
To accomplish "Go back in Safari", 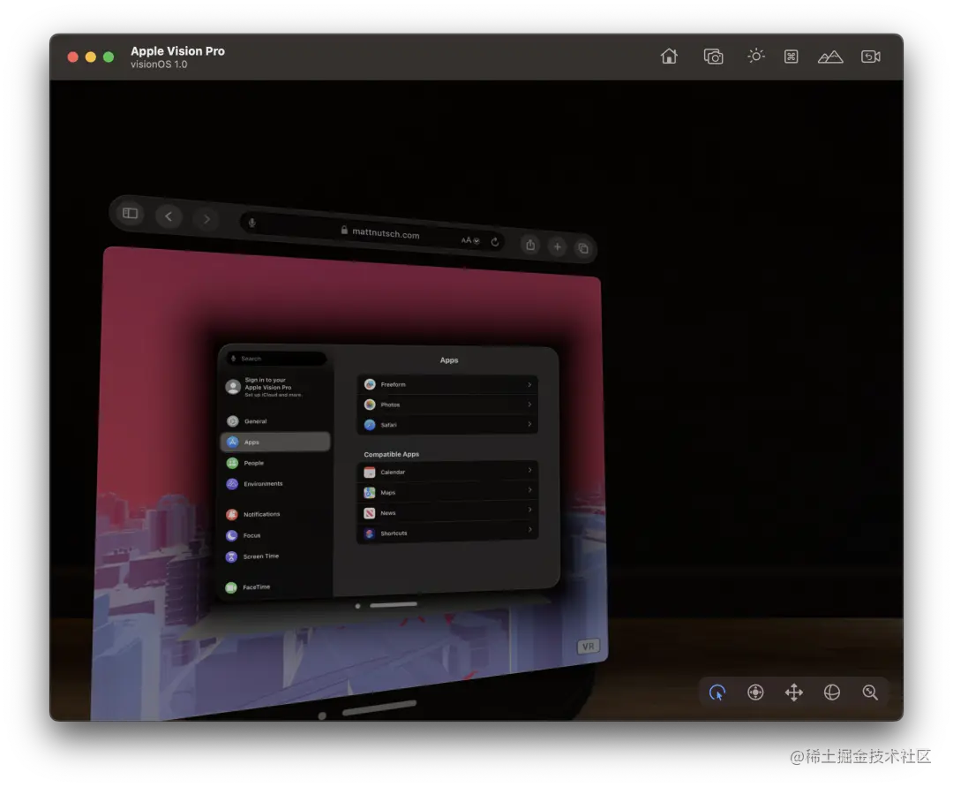I will (169, 216).
